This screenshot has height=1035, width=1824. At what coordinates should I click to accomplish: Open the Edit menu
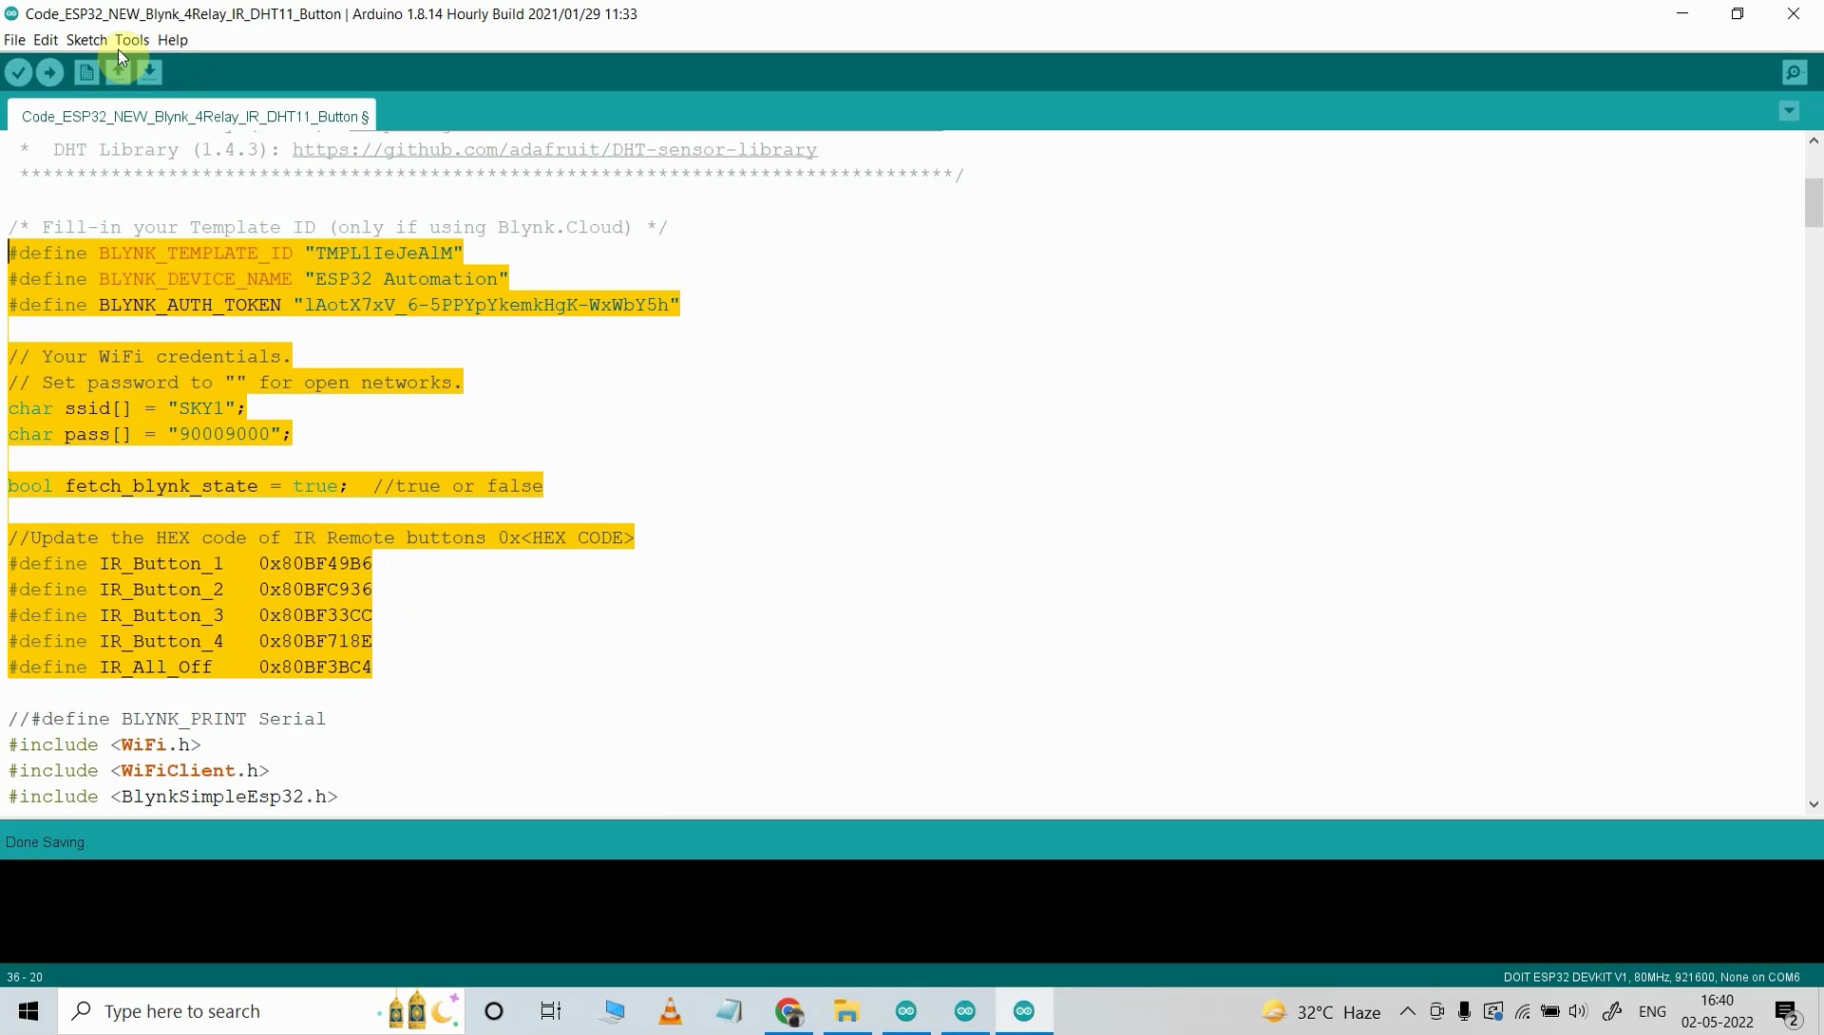point(46,40)
